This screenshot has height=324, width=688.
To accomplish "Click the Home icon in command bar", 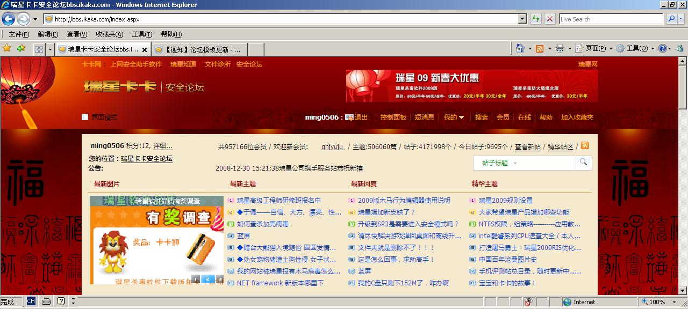I will [x=520, y=48].
